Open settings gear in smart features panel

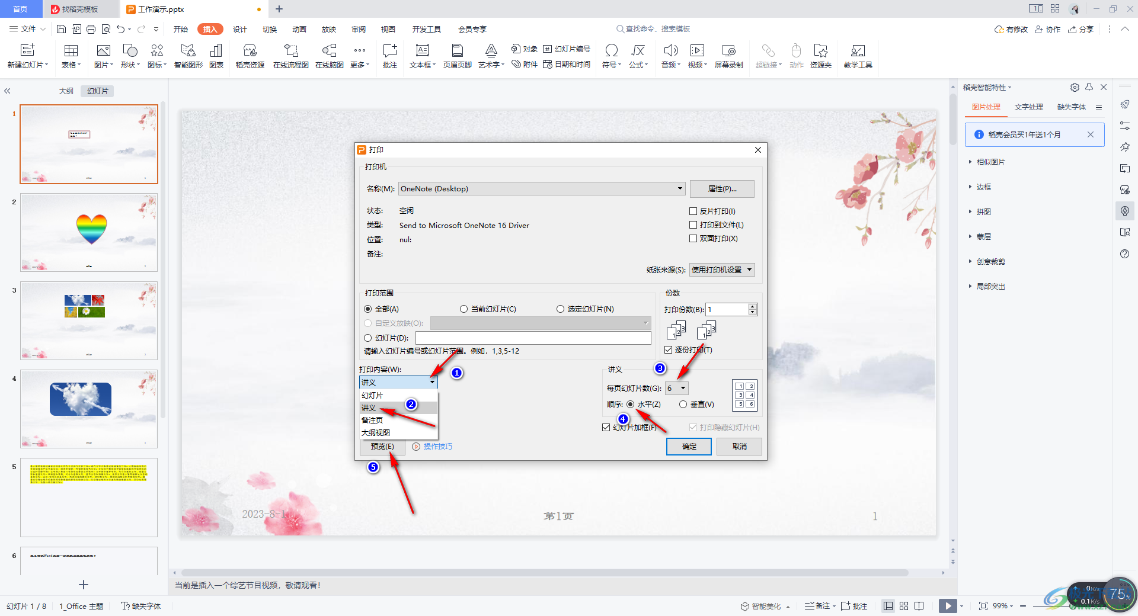tap(1075, 87)
